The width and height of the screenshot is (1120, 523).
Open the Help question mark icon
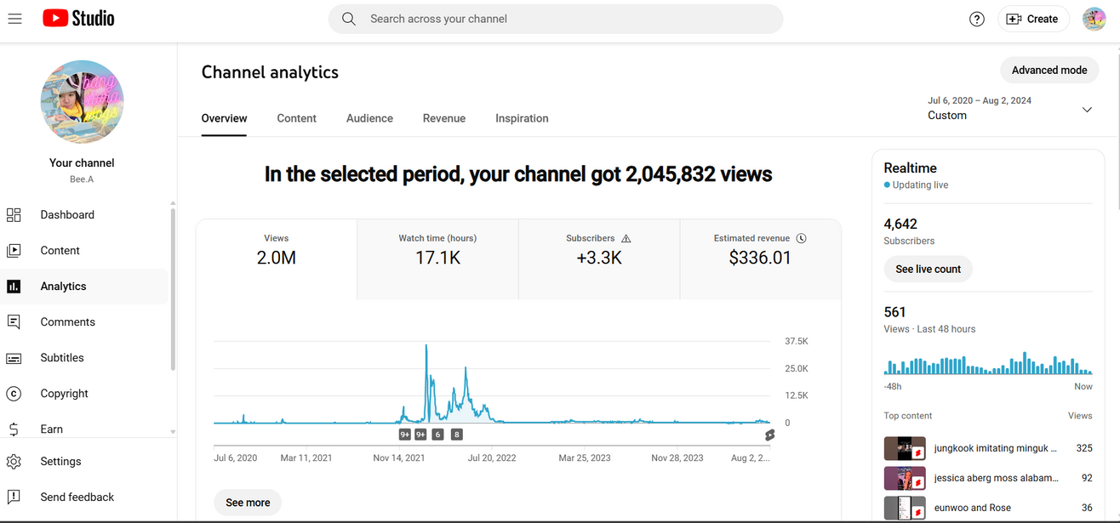(x=977, y=19)
